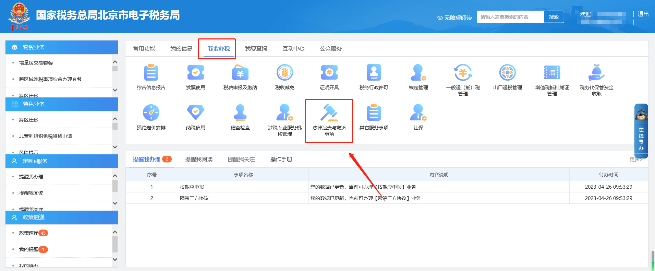Click the 政策速递 panel header
The image size is (655, 271).
point(62,217)
